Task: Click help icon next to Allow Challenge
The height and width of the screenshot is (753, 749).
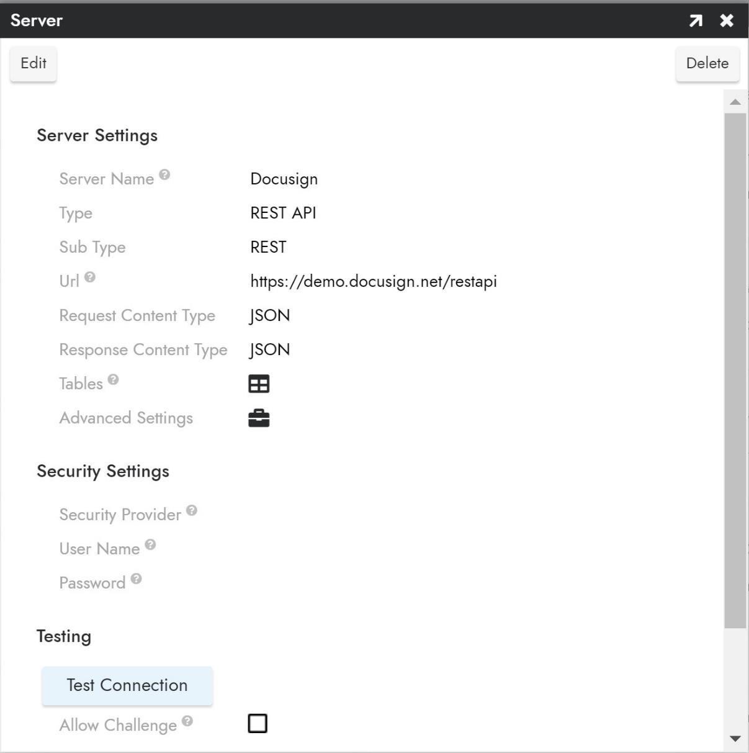Action: tap(187, 721)
